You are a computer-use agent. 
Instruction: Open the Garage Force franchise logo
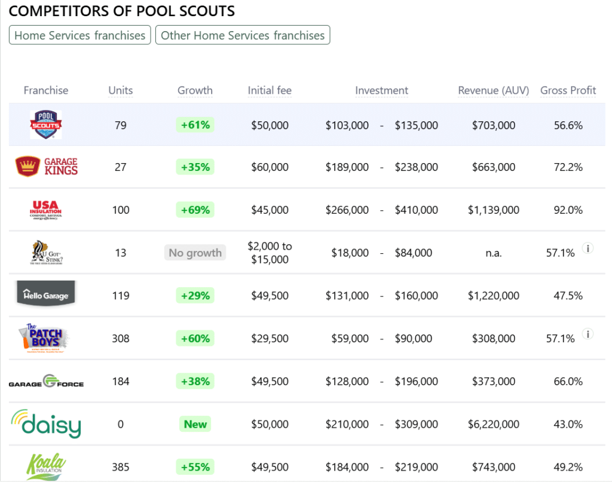point(46,381)
